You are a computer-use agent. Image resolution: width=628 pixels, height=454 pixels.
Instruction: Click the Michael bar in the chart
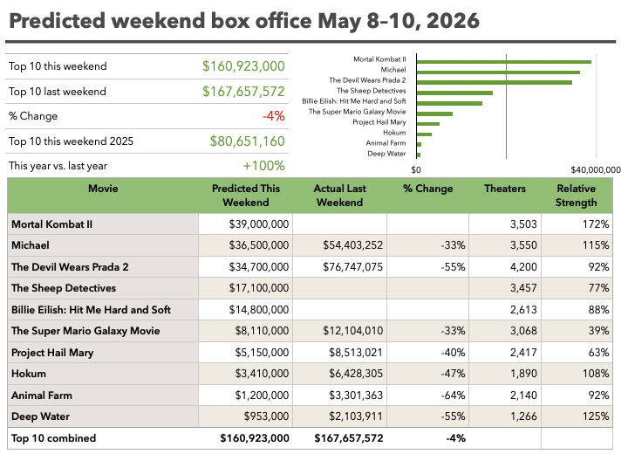pos(498,72)
